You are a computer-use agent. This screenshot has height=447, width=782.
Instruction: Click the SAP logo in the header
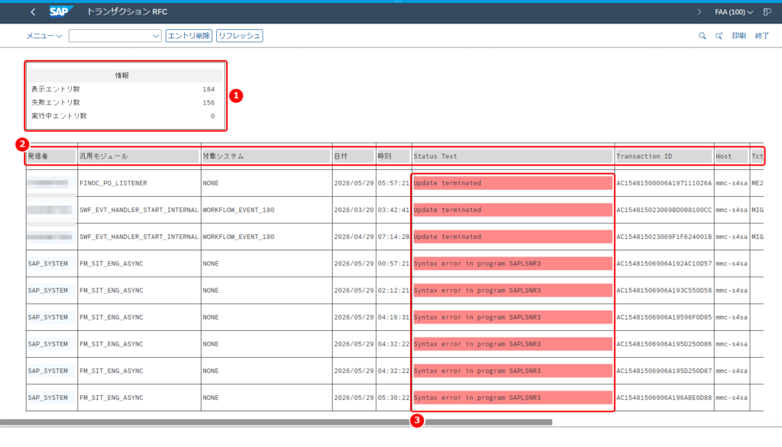61,11
